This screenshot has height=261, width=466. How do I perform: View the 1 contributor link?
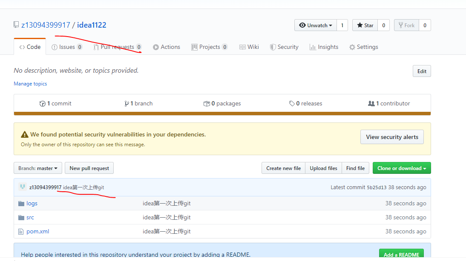389,104
